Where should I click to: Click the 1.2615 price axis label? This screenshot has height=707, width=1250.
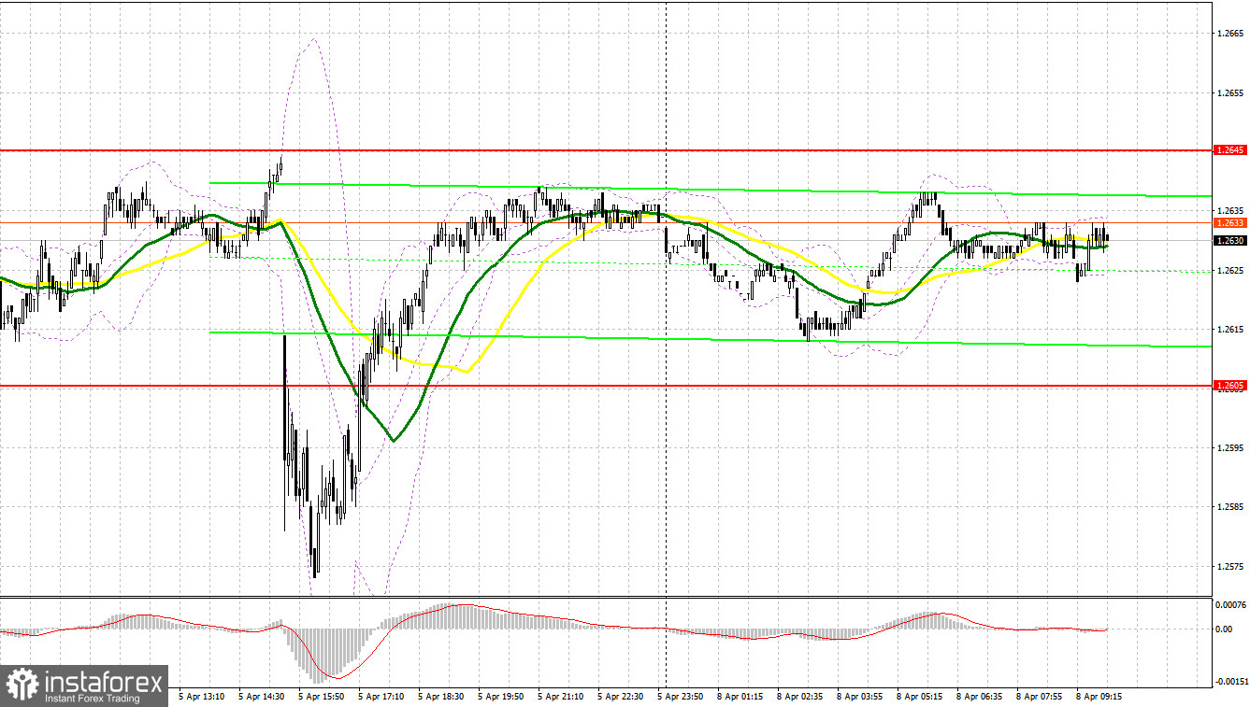tap(1229, 329)
